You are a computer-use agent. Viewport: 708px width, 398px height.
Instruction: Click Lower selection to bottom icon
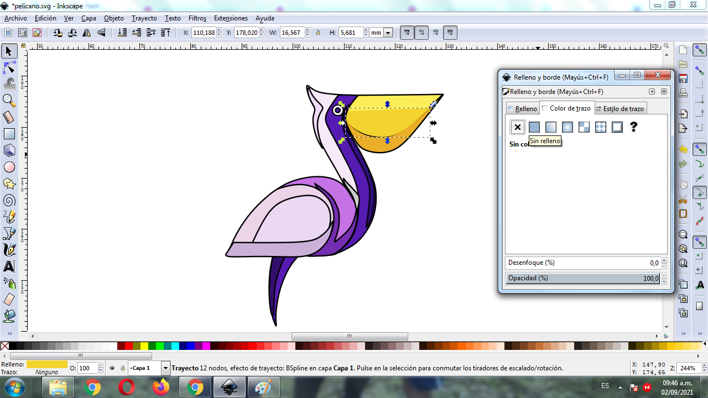pyautogui.click(x=122, y=33)
